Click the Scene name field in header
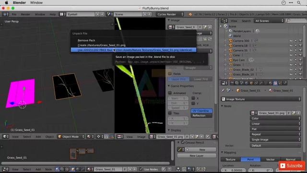 point(128,14)
